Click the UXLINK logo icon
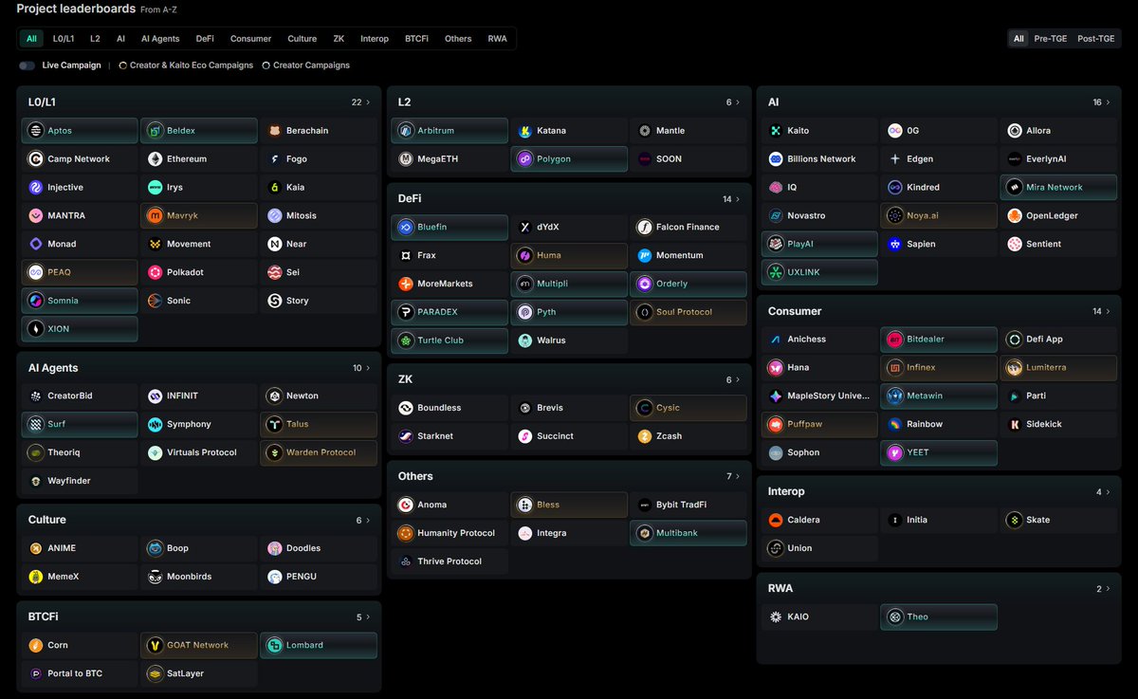1138x699 pixels. tap(775, 272)
